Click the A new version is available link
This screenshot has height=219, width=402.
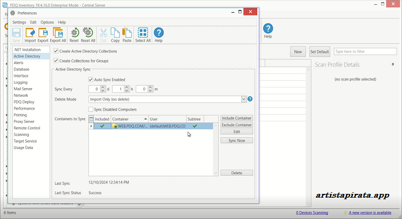[370, 213]
